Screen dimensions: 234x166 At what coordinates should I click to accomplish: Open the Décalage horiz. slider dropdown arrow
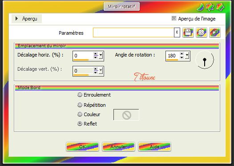pos(101,56)
